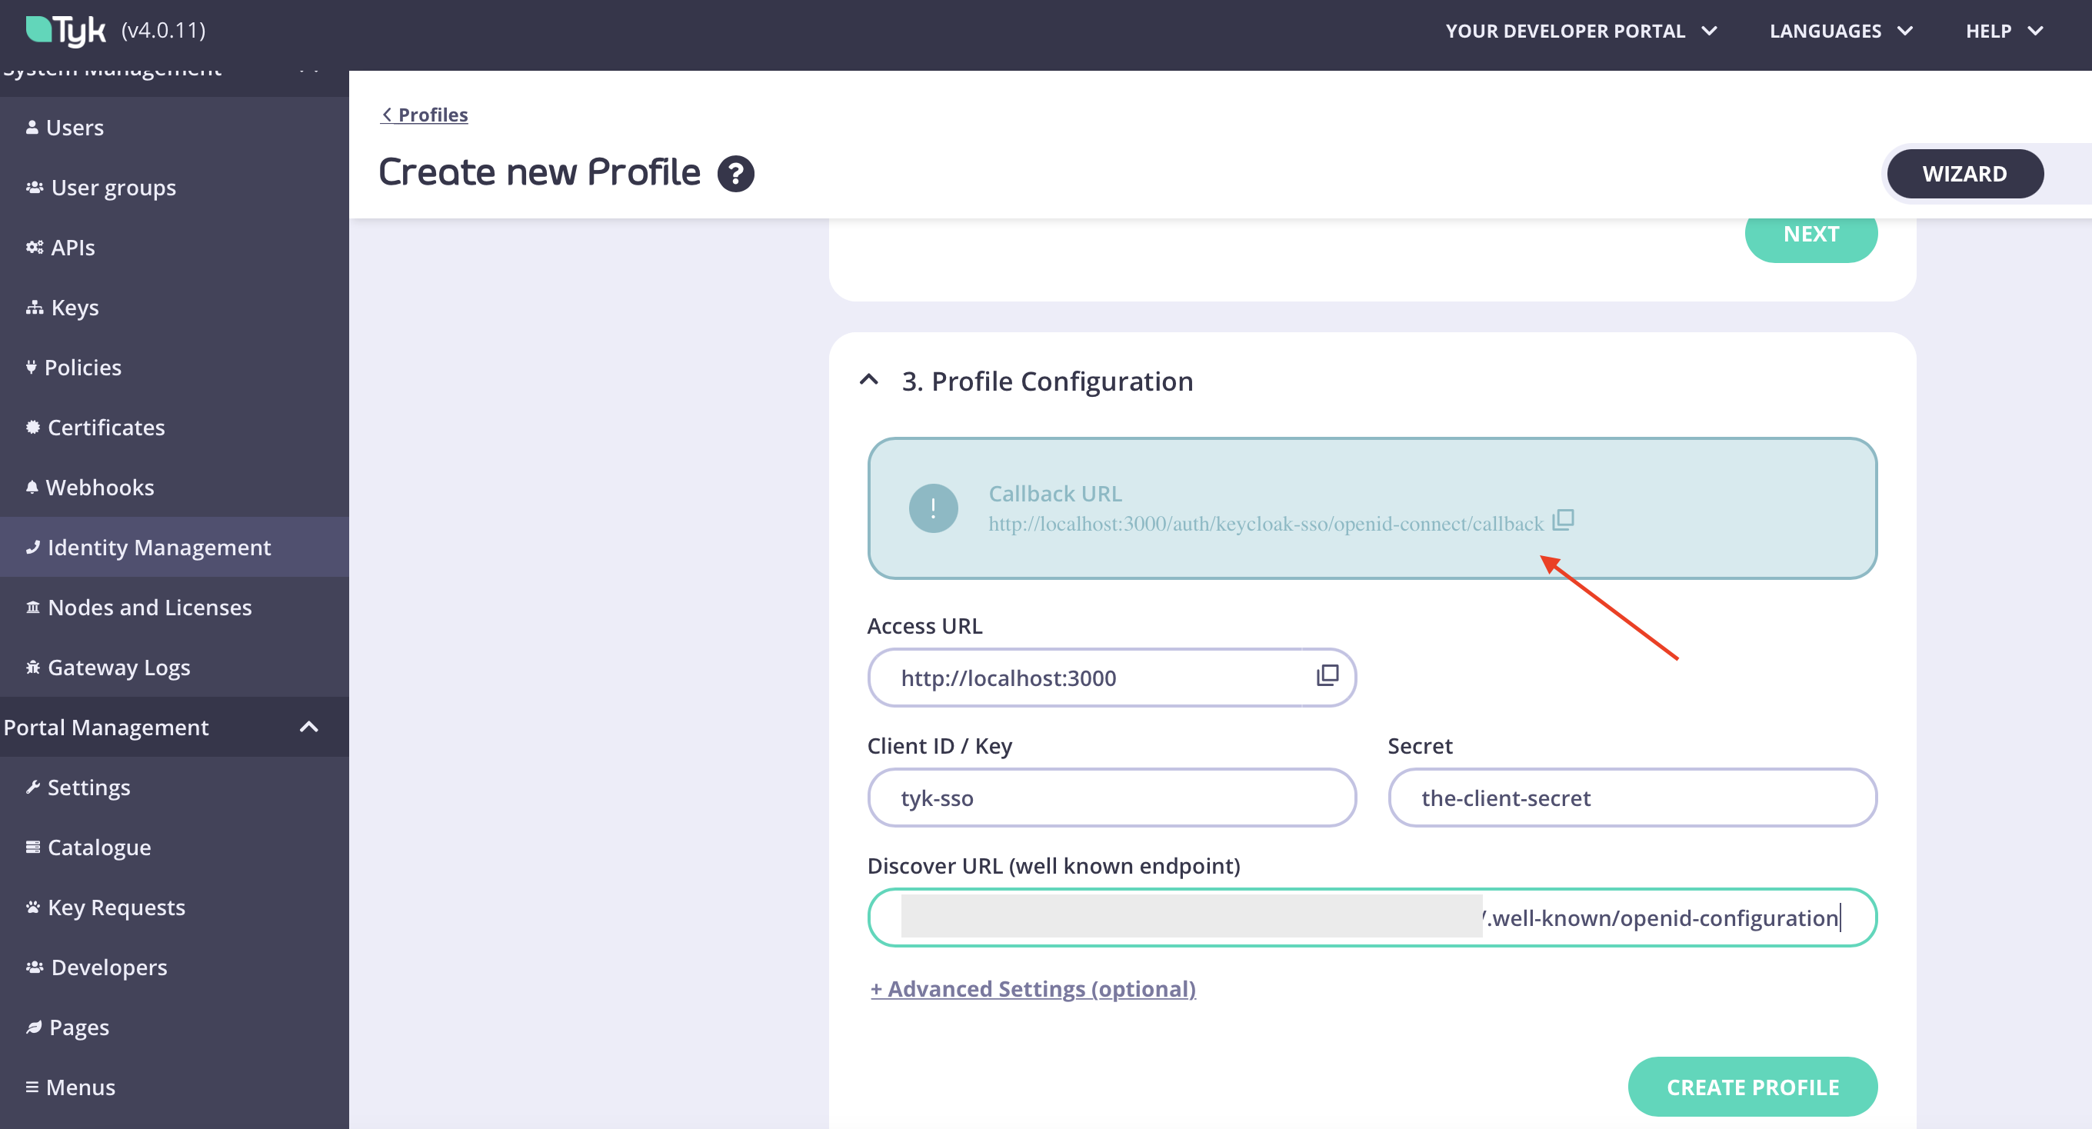
Task: Open Portal Management Settings
Action: click(88, 786)
